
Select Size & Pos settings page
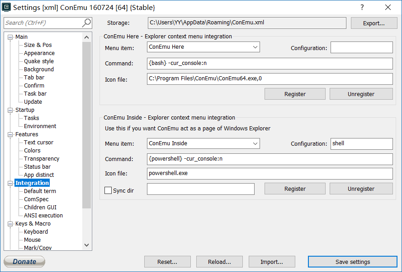tap(38, 45)
